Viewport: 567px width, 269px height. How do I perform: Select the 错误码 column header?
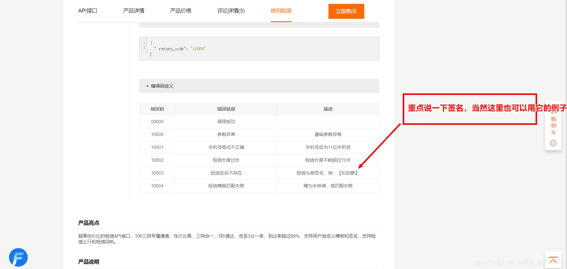(157, 109)
